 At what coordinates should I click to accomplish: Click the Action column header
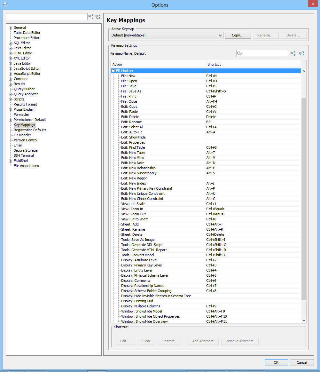point(158,64)
